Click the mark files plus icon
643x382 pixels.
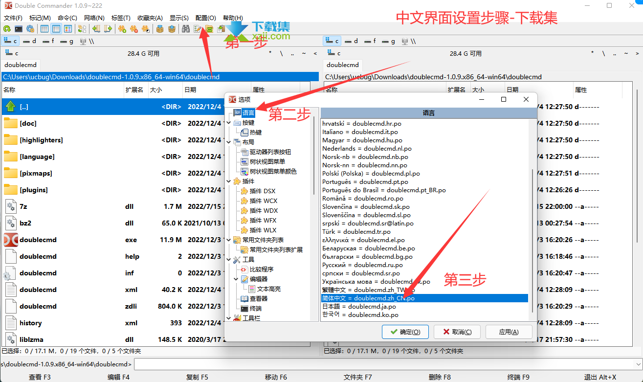[x=122, y=29]
